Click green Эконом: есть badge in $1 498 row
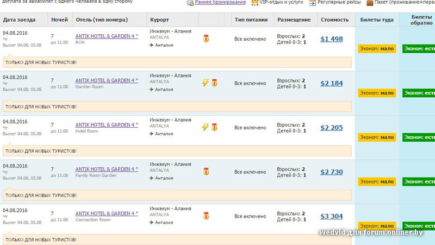Viewport: 435px width, 245px height. (x=419, y=48)
